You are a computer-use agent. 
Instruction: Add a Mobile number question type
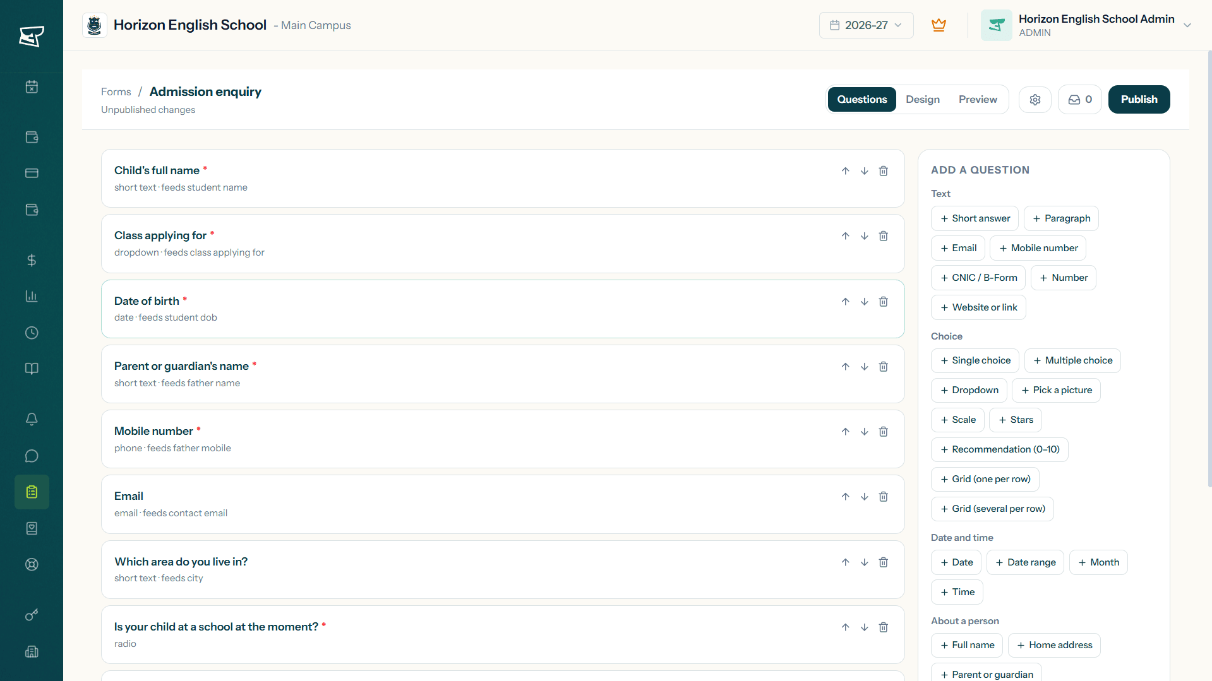tap(1038, 248)
